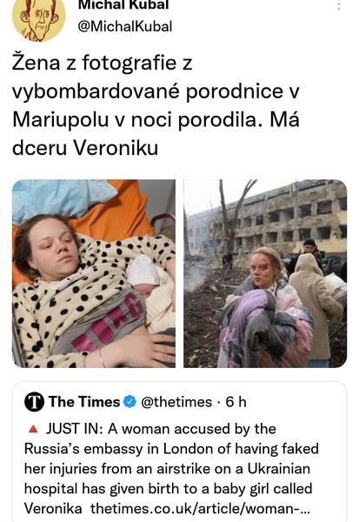Click the red triangle alert emoji
The height and width of the screenshot is (522, 359).
pyautogui.click(x=33, y=429)
